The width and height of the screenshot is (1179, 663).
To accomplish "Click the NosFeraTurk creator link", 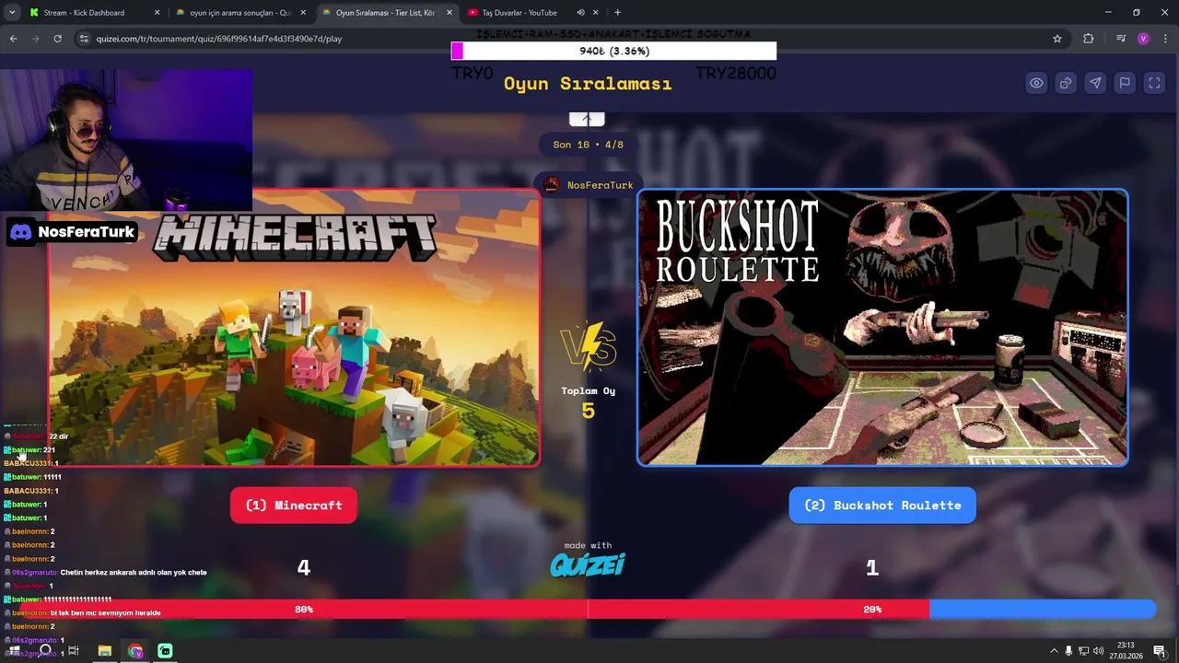I will click(600, 185).
